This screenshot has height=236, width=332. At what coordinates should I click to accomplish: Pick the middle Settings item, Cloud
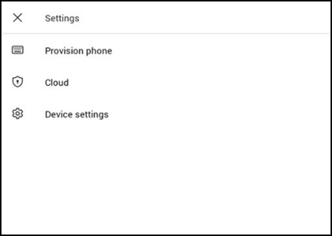[x=57, y=83]
